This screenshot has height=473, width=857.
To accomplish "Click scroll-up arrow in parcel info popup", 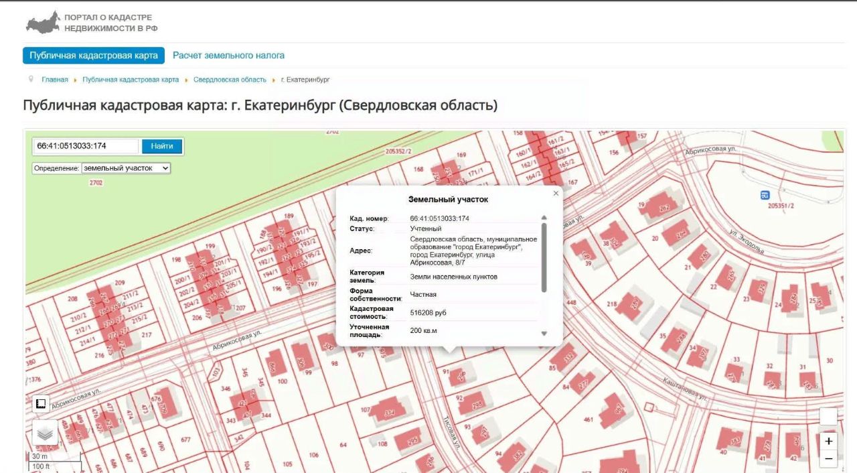I will (x=544, y=218).
